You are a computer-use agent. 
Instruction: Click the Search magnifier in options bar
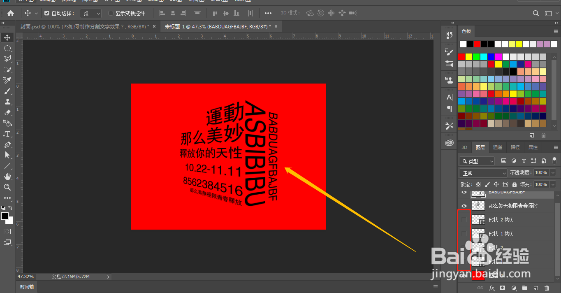click(x=536, y=13)
